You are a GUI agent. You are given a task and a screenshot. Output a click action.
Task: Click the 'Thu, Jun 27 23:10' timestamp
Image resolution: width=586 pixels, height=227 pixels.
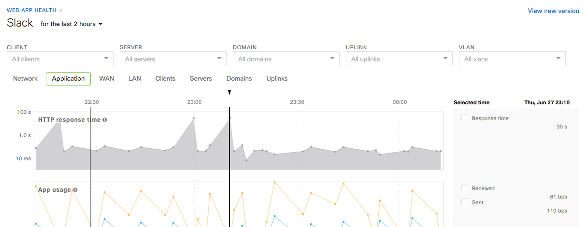547,102
